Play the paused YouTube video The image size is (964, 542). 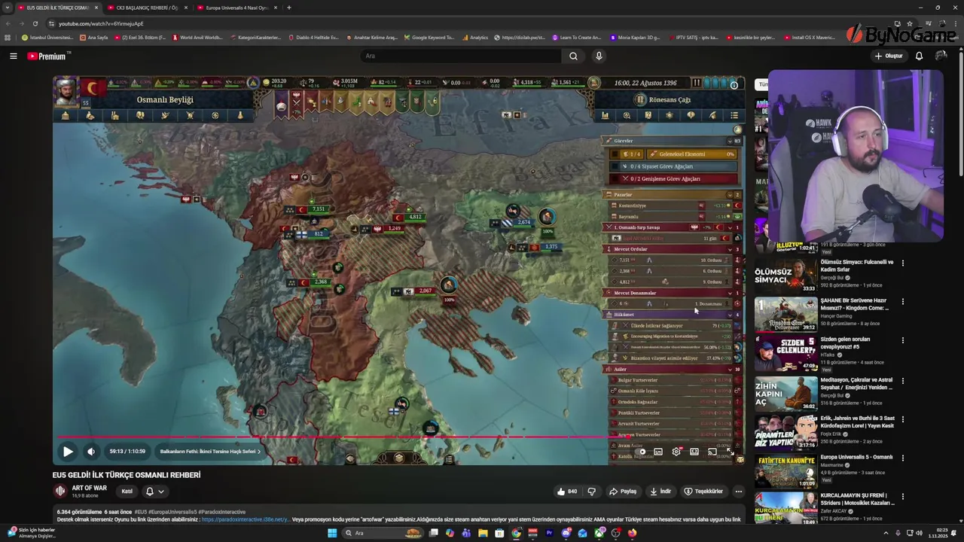point(67,452)
